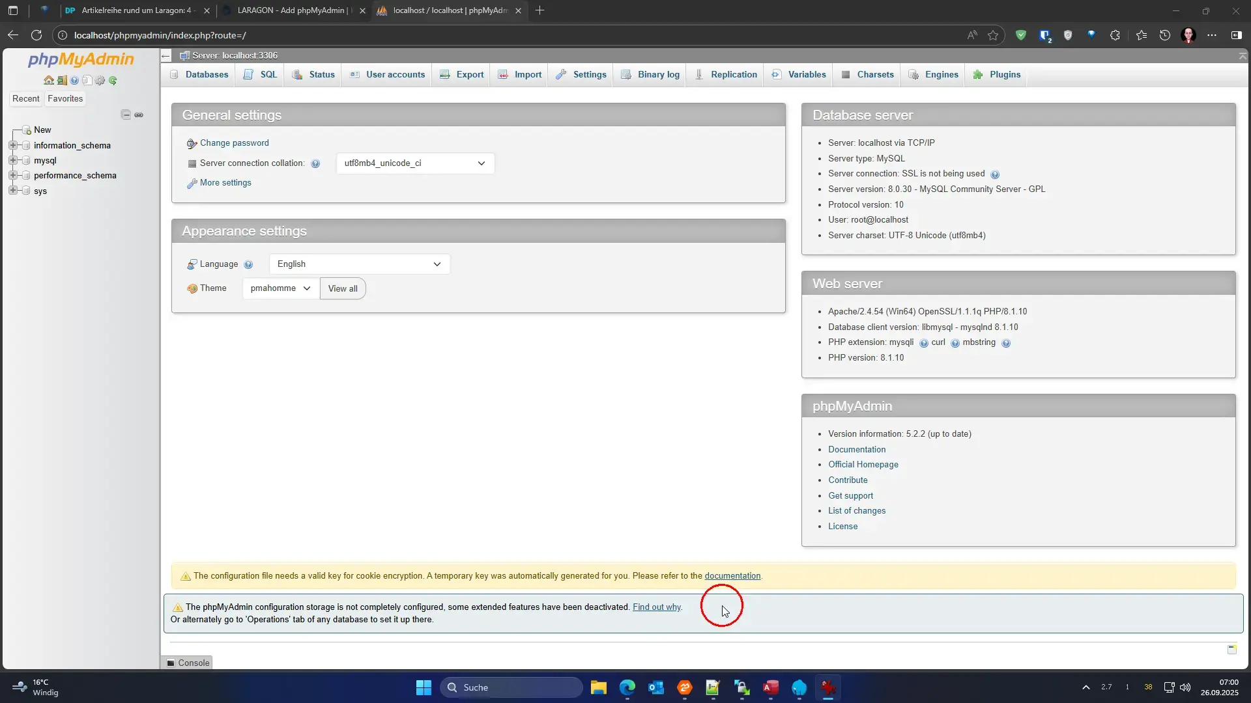Click the link/unlink chain icon in the navigation panel
The width and height of the screenshot is (1251, 703).
[139, 115]
